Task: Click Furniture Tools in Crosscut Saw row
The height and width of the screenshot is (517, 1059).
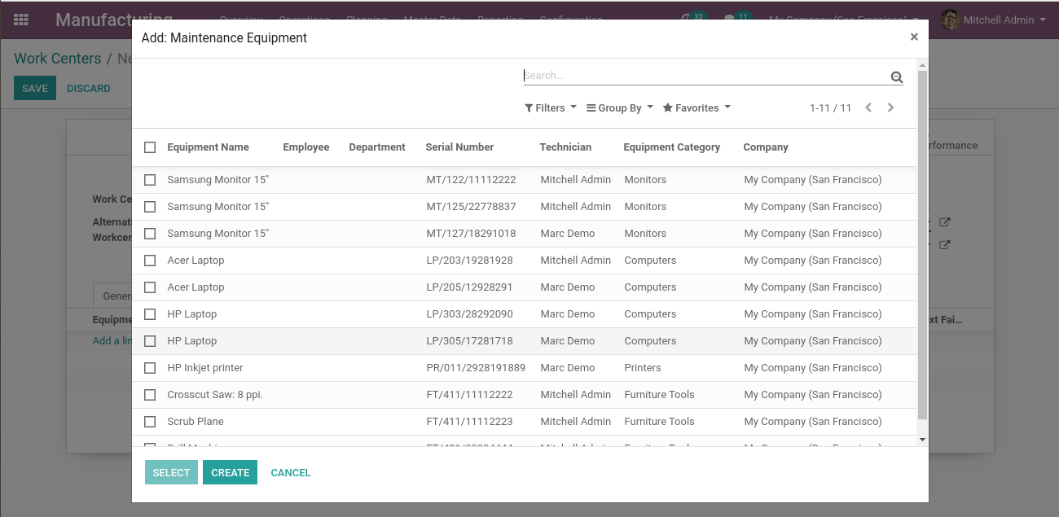Action: (x=659, y=395)
